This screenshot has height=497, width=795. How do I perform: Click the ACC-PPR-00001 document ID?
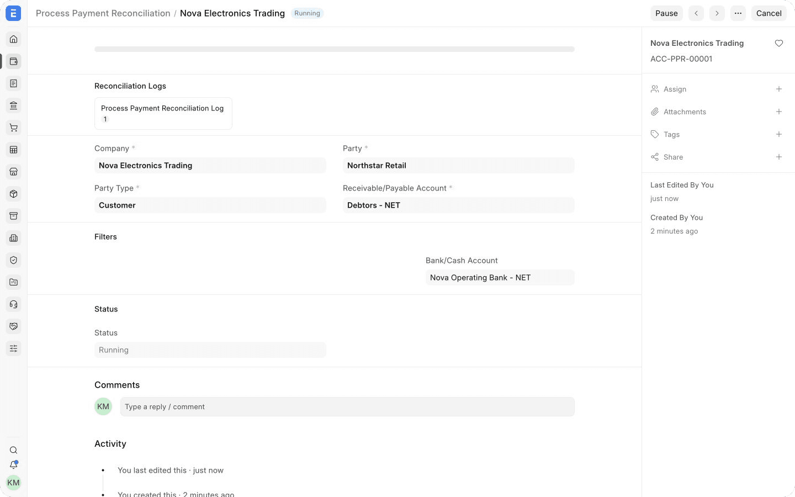point(681,59)
